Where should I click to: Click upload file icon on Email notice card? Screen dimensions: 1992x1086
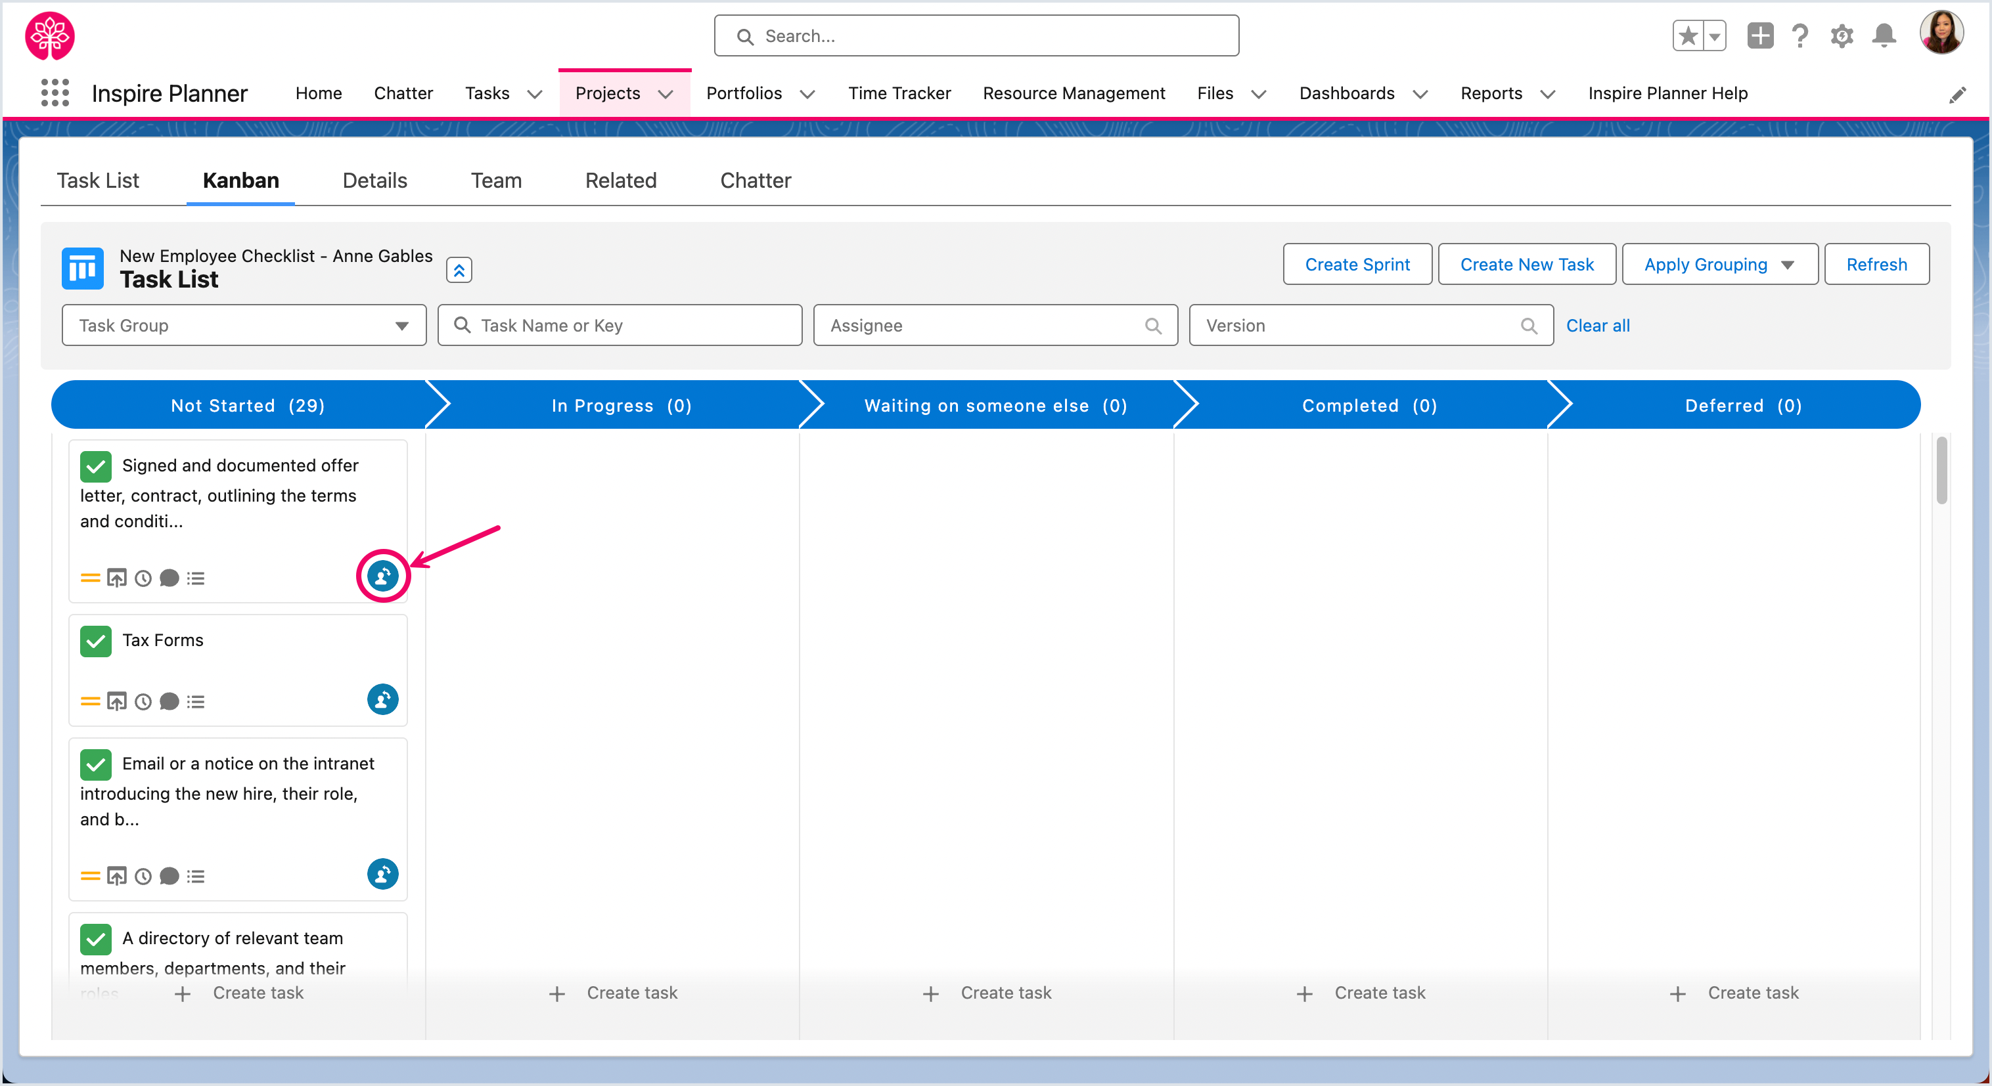tap(117, 877)
